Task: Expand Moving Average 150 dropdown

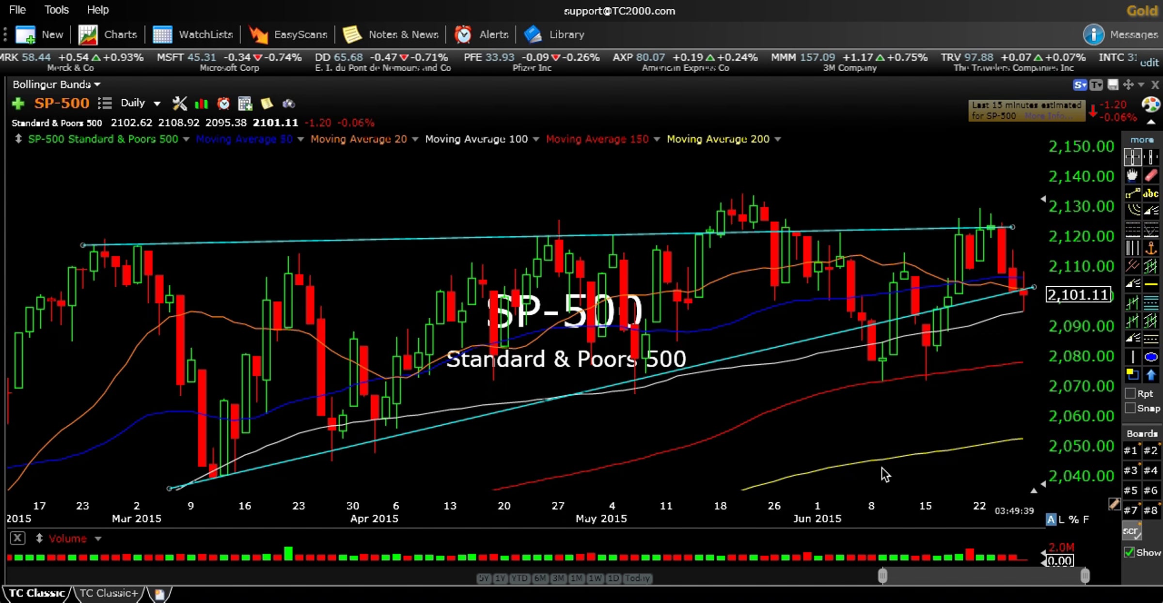Action: [657, 139]
